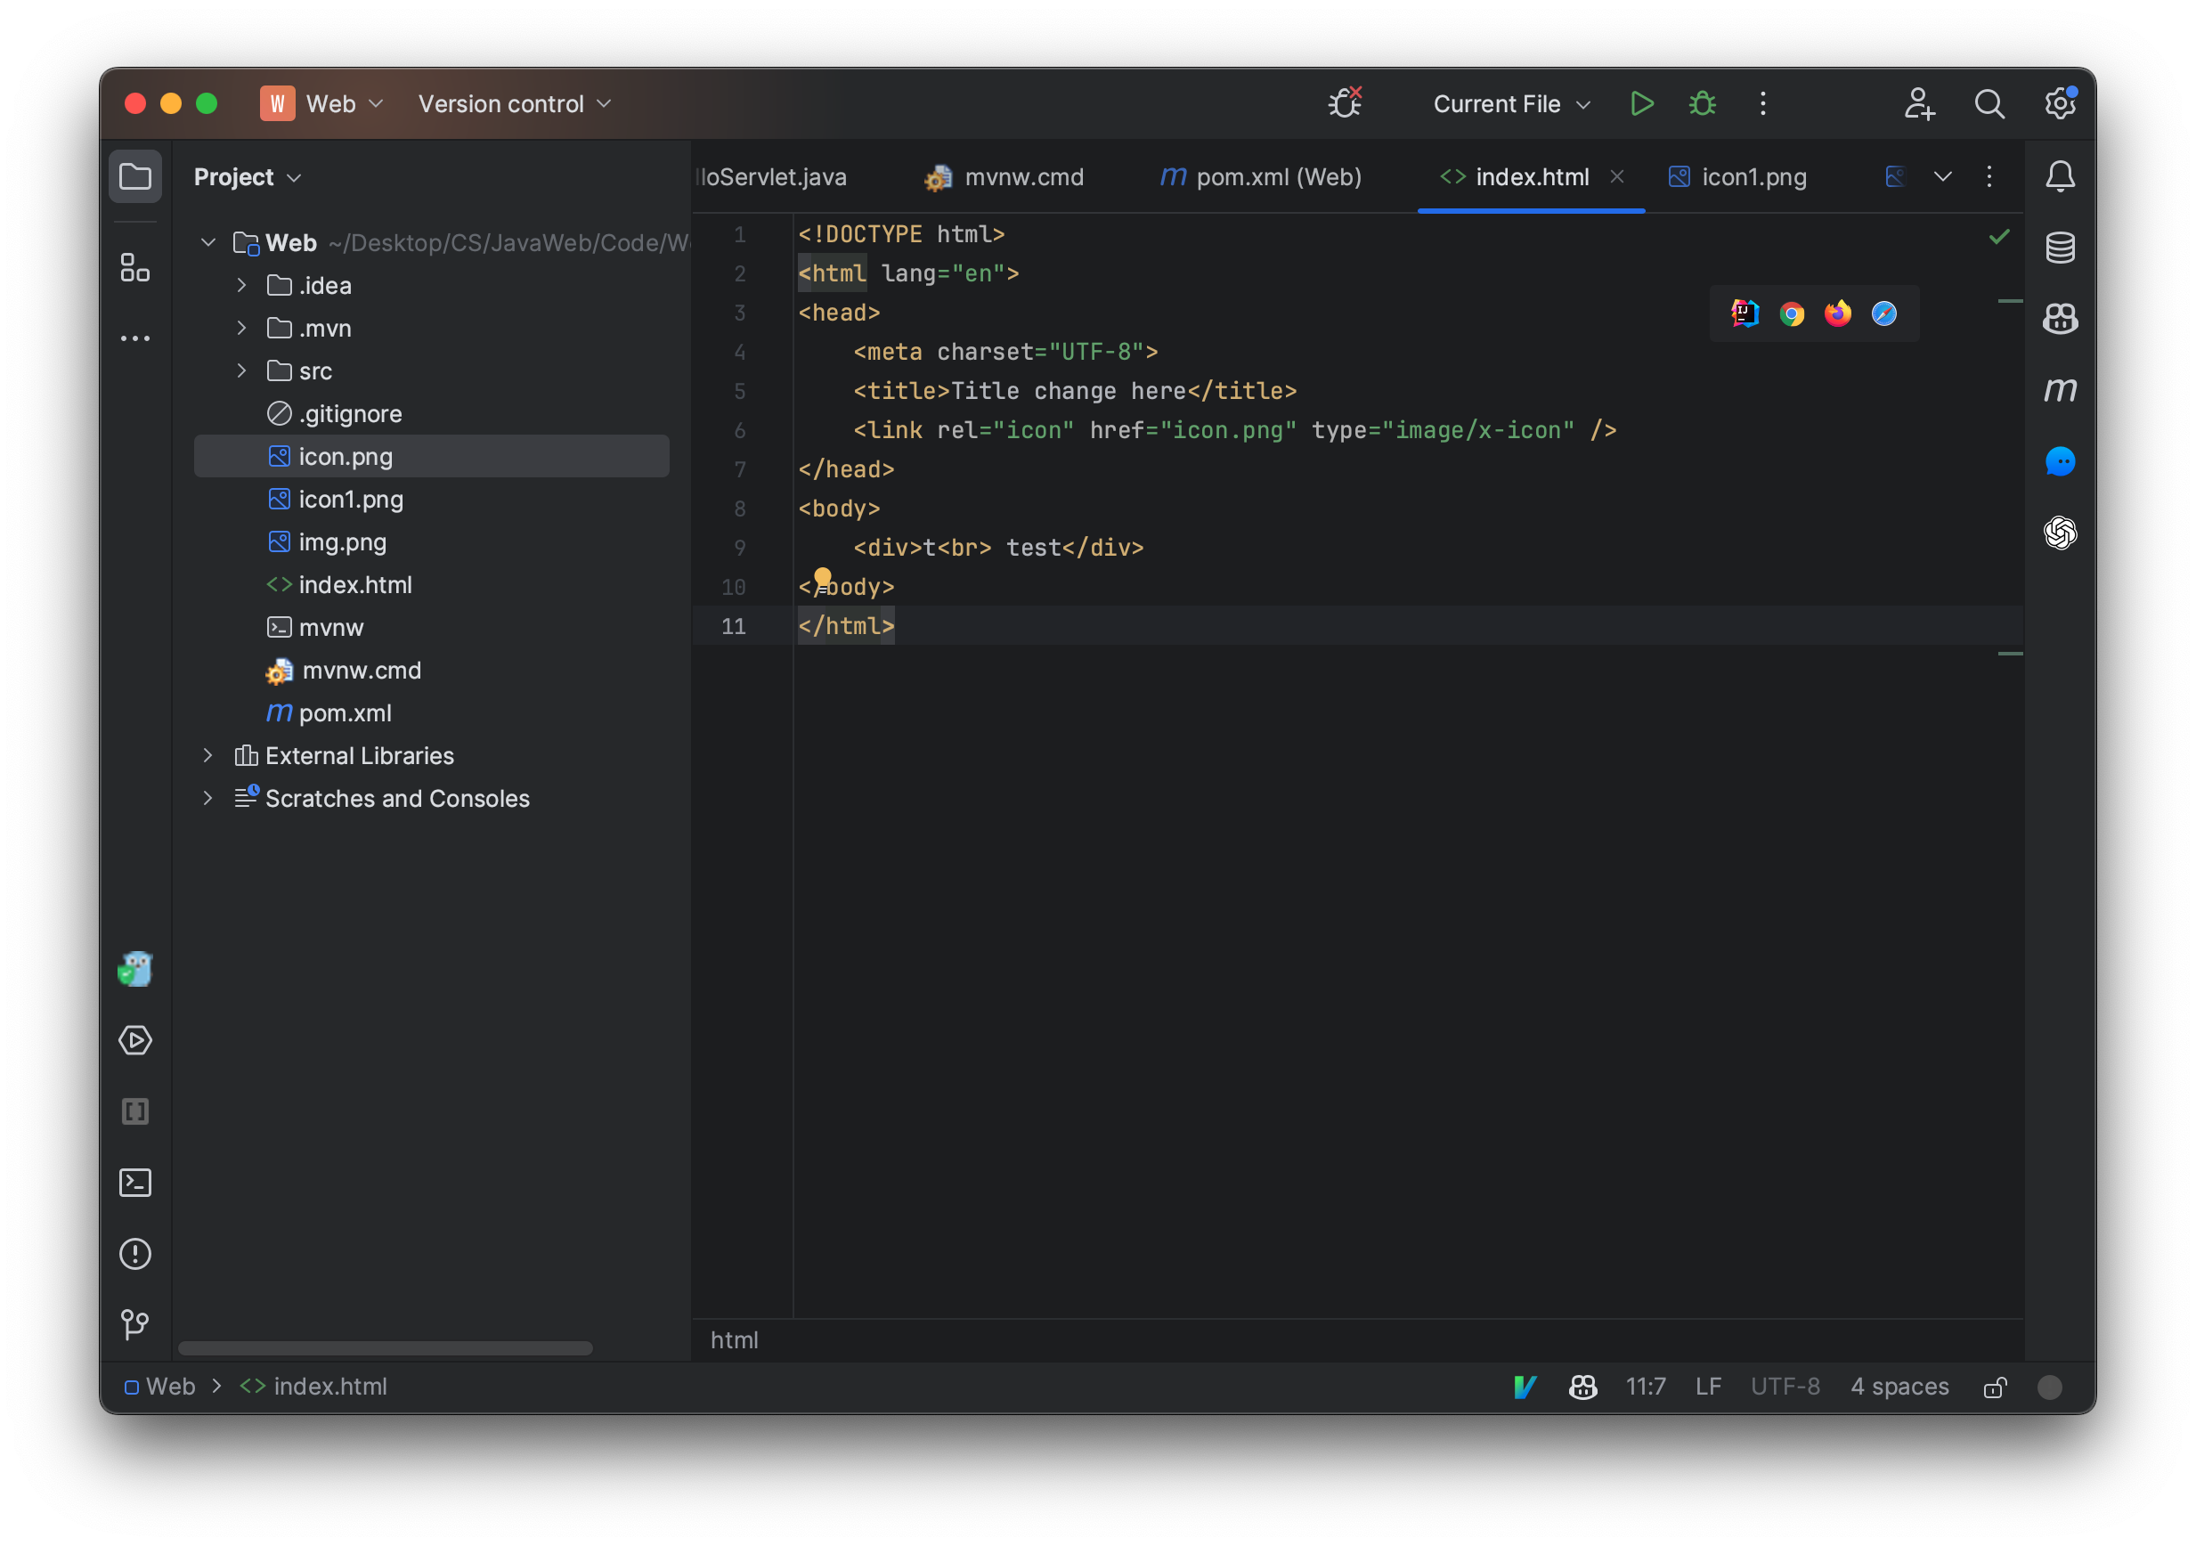Screen dimensions: 2196x1546
Task: Click the intention lightbulb on line 10
Action: 823,580
